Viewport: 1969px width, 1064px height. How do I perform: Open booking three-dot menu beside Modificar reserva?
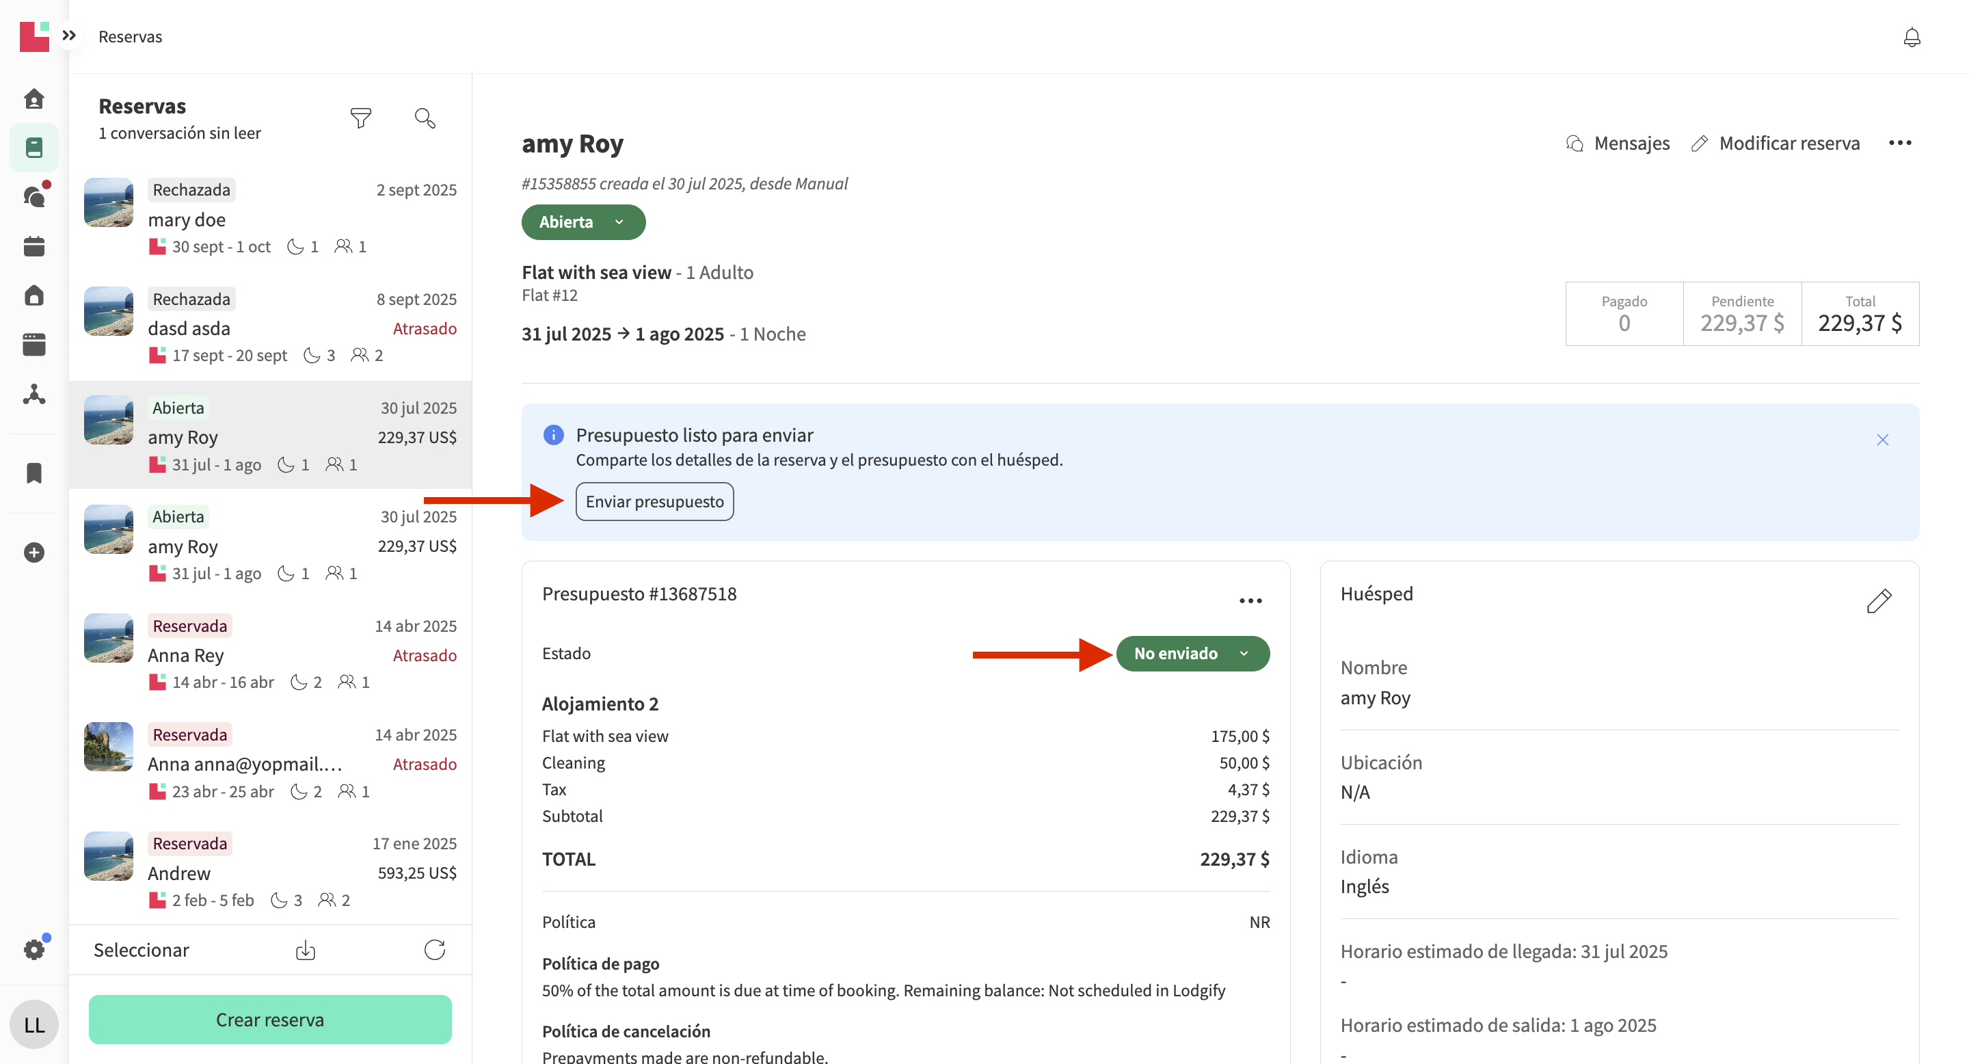pos(1899,143)
